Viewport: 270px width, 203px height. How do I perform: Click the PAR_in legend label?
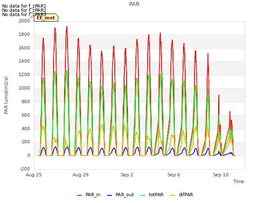93,195
